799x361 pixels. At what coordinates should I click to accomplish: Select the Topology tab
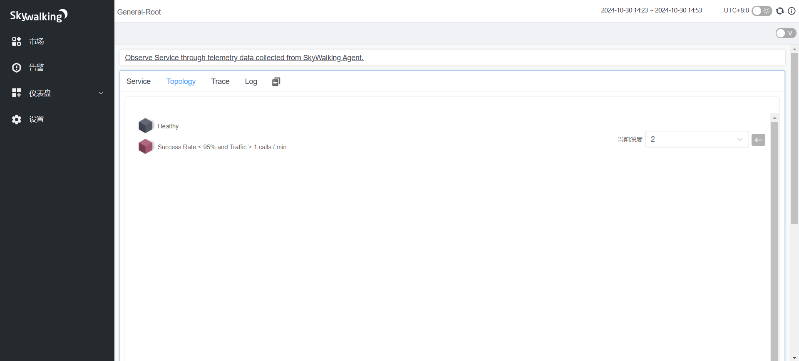(181, 81)
